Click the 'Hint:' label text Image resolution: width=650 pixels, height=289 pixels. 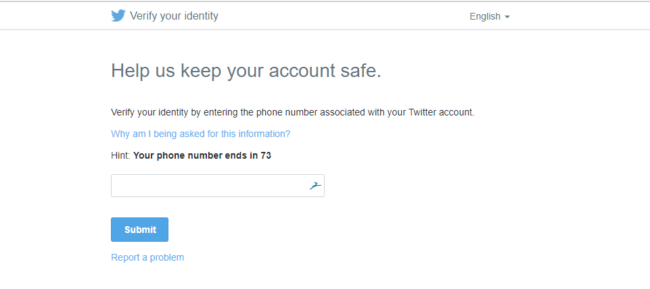coord(120,155)
